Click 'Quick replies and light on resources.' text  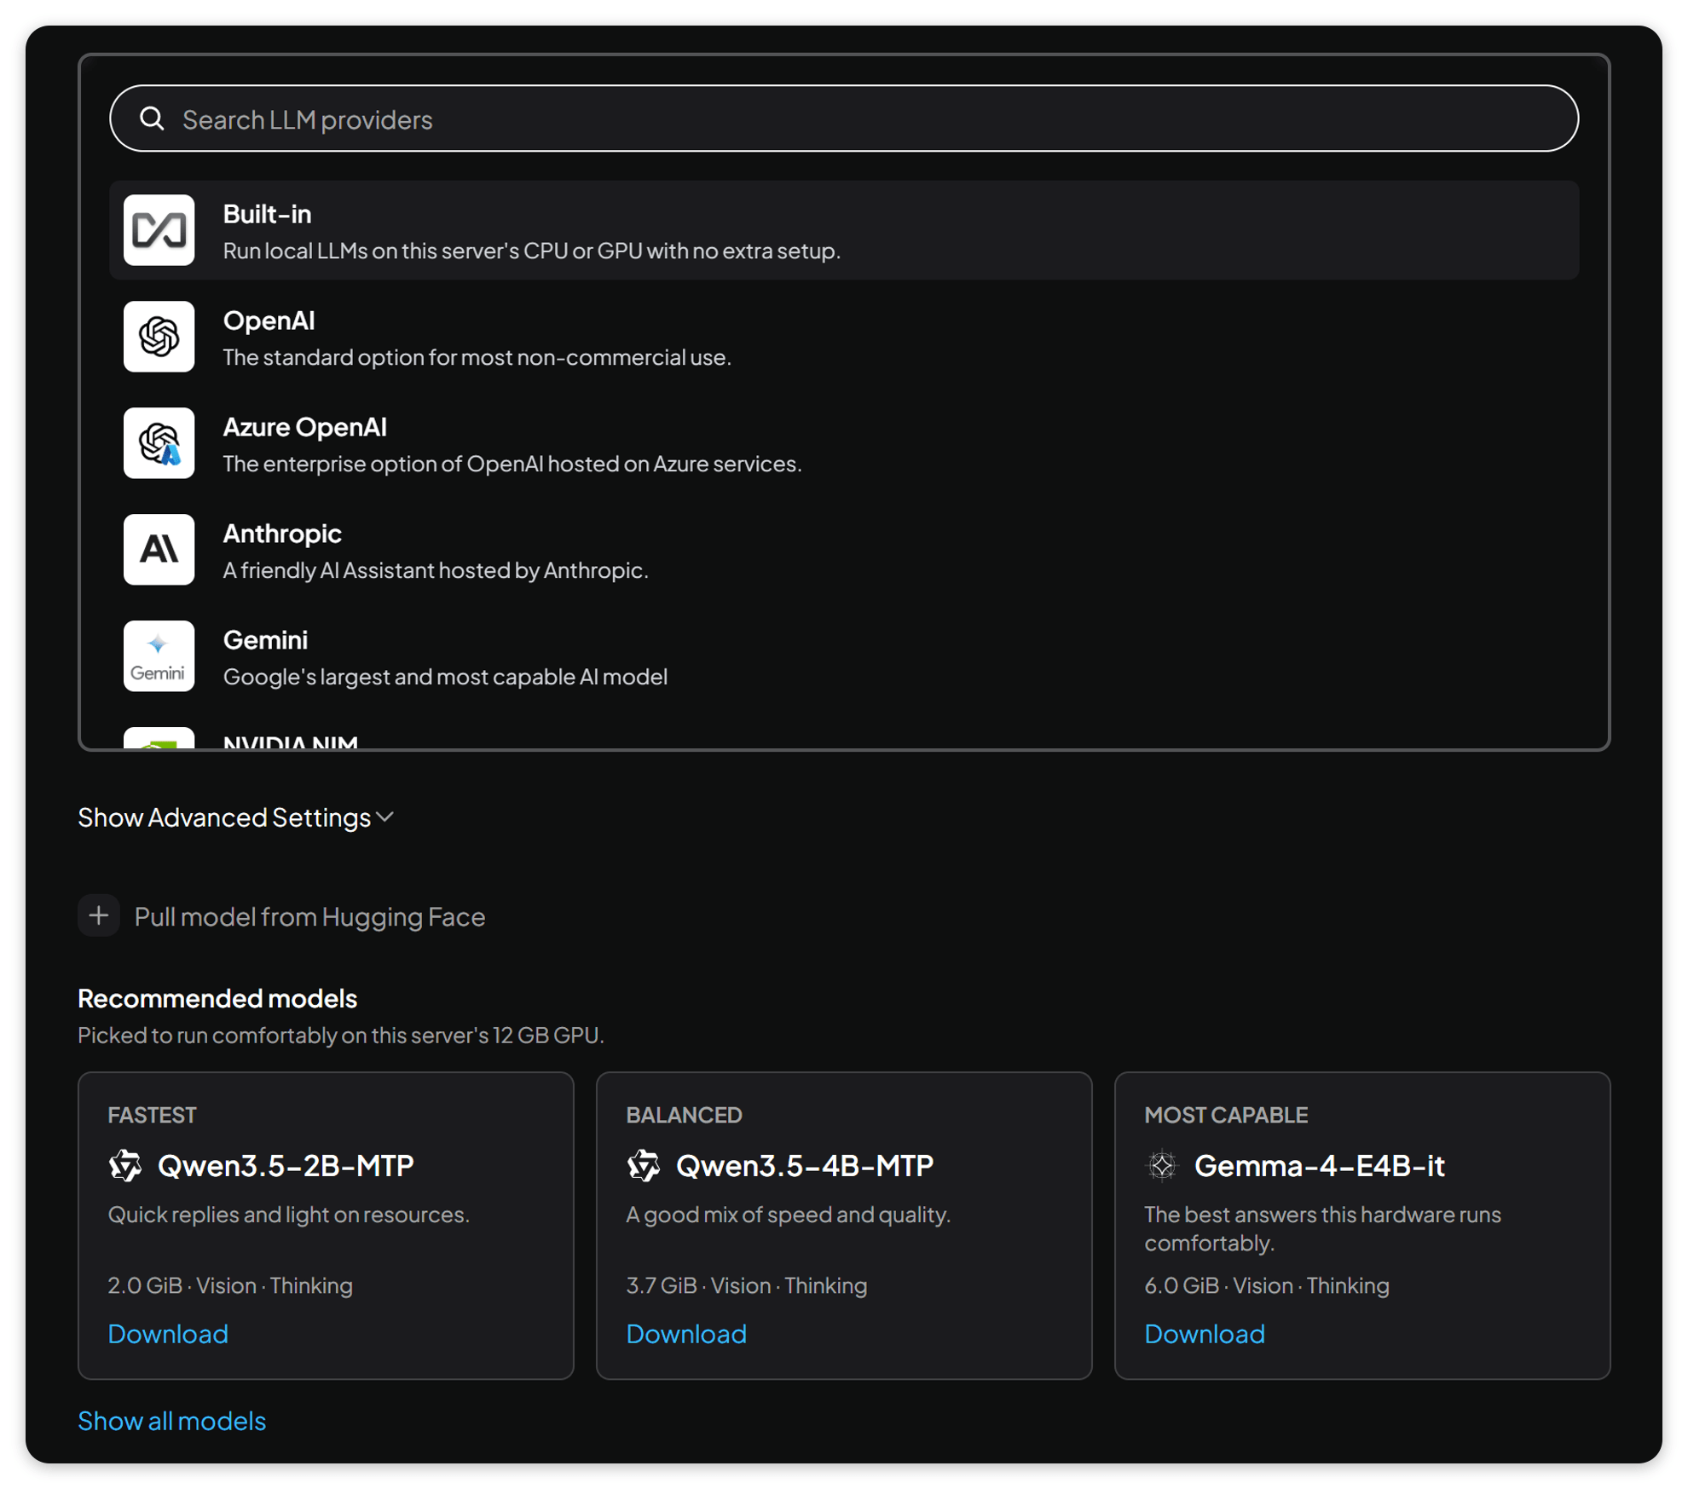pos(289,1215)
